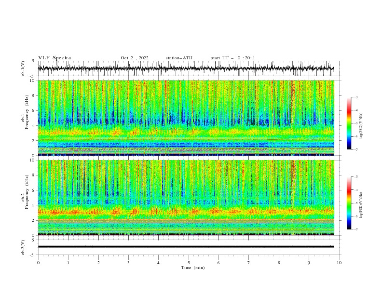Click the ch.1 voltage waveform trace
Screen dimensions: 382x295
(186, 68)
